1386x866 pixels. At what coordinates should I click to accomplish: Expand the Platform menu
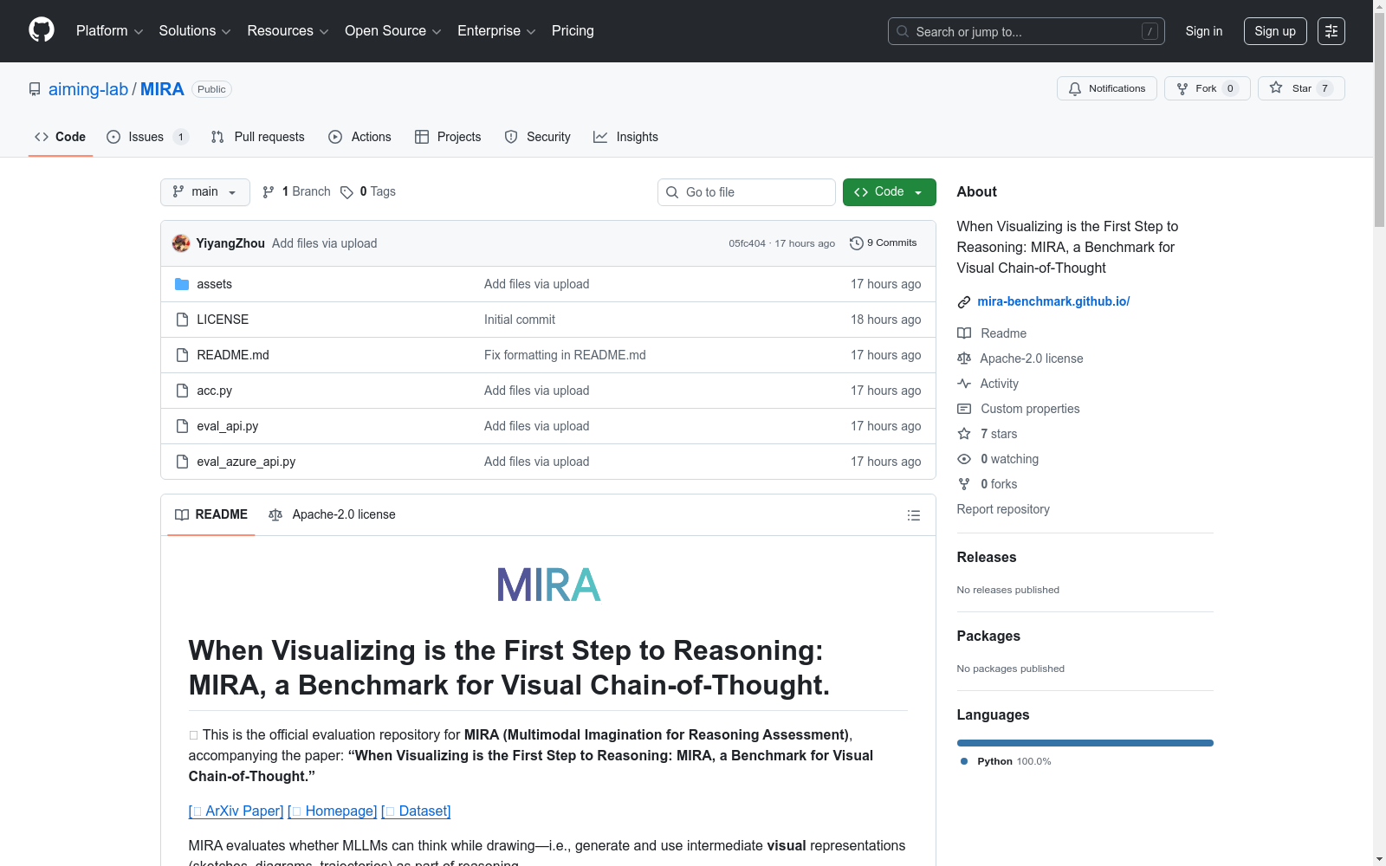coord(110,31)
